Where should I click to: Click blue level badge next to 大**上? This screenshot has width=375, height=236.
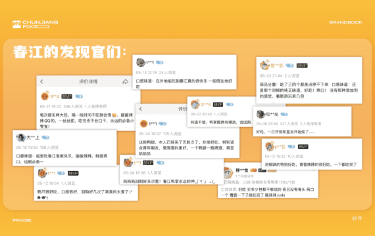(45, 137)
